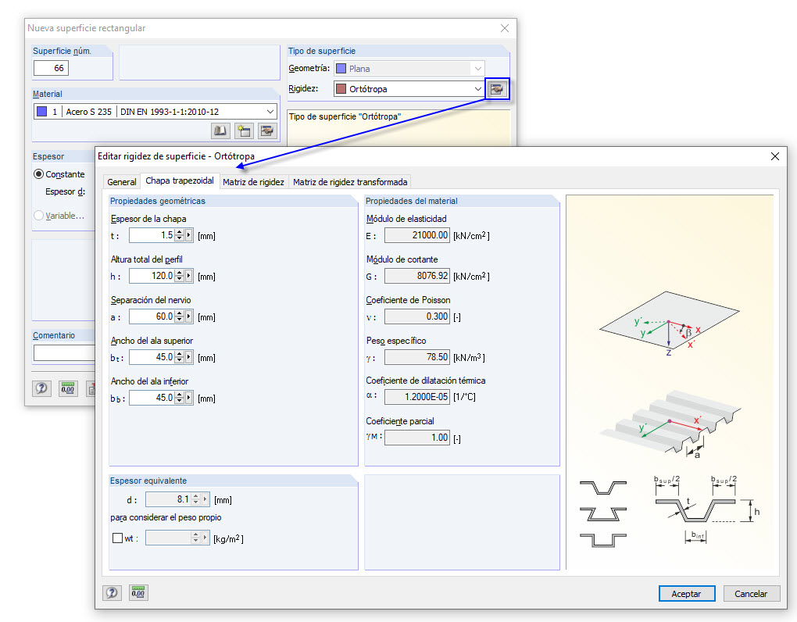Select the Variable thickness radio button

[38, 216]
